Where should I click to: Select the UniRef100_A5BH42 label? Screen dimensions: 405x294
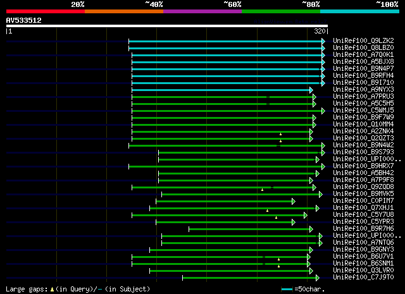(363, 173)
